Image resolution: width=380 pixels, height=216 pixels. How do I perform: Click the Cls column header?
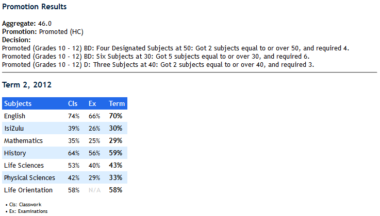click(73, 103)
